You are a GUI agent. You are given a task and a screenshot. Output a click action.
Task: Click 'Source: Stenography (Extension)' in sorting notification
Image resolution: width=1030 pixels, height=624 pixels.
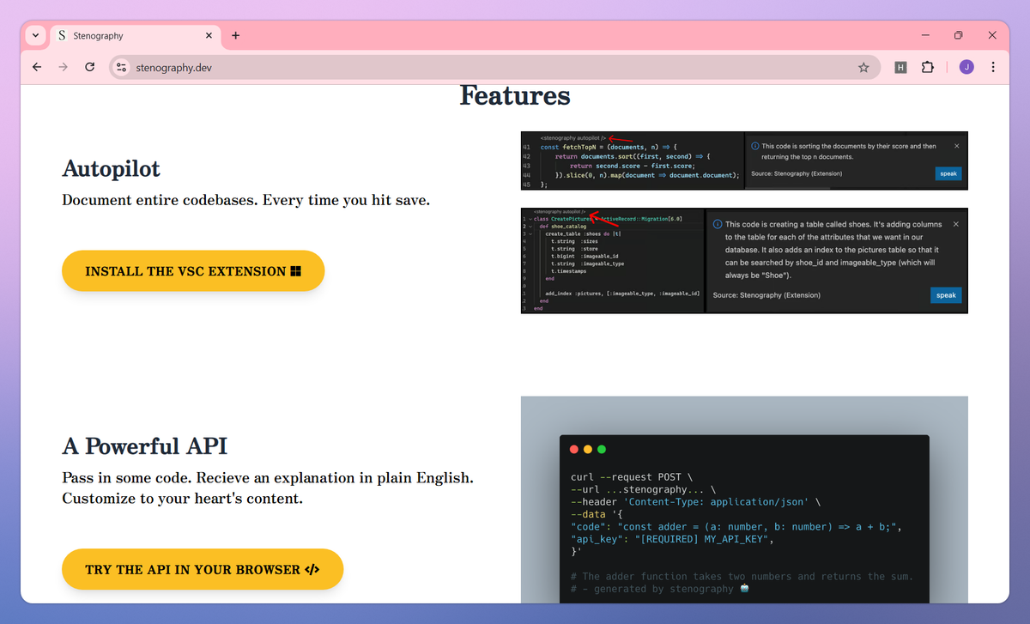[x=797, y=173]
